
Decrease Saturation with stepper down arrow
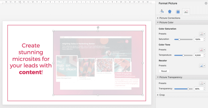coord(204,40)
